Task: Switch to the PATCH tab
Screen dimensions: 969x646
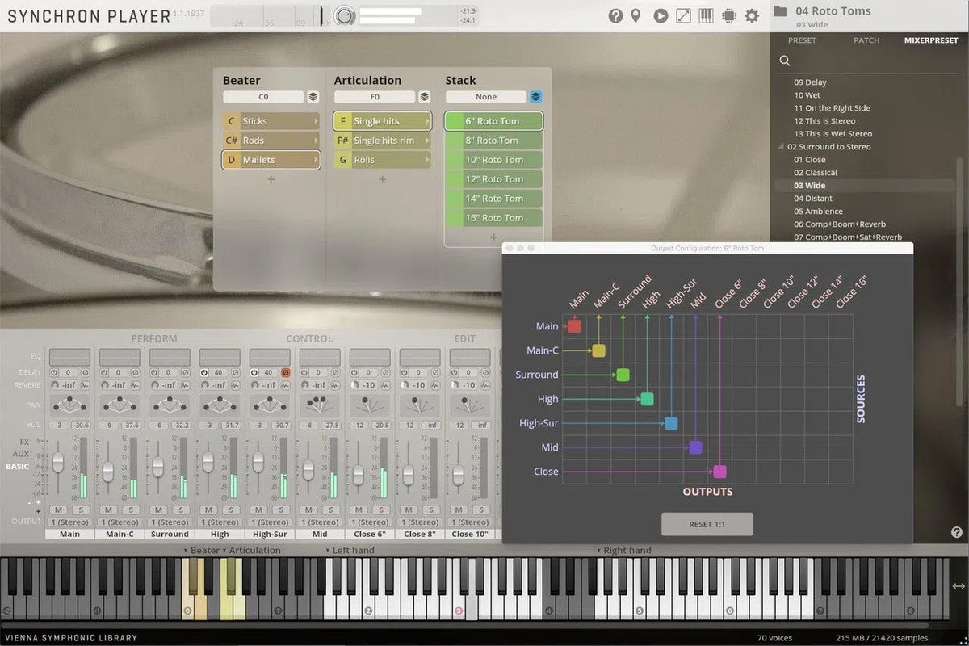Action: (x=866, y=40)
